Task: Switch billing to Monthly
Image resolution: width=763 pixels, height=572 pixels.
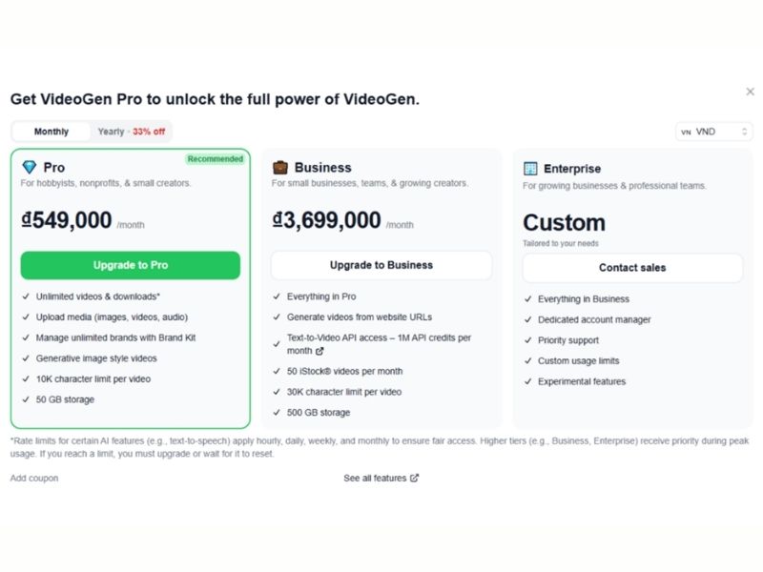Action: 52,132
